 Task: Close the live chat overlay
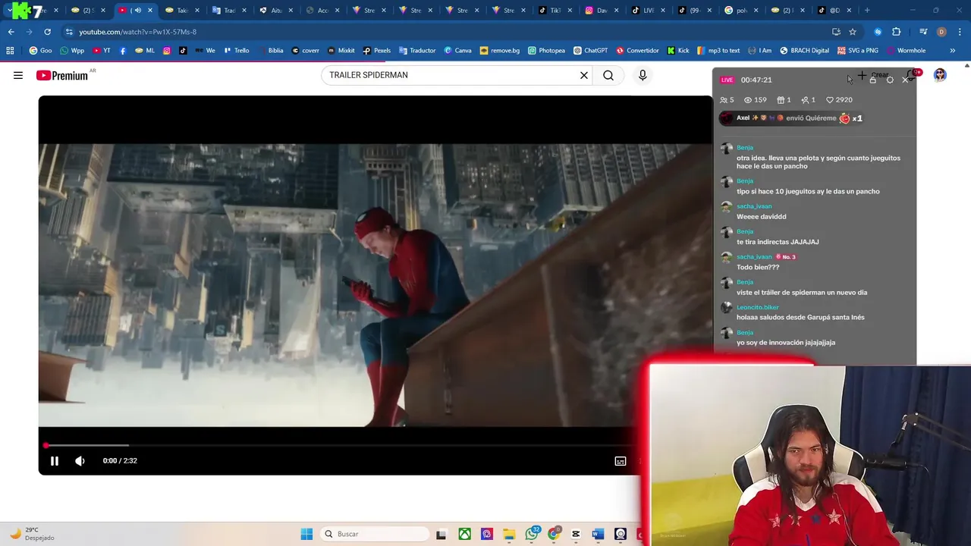pyautogui.click(x=905, y=80)
